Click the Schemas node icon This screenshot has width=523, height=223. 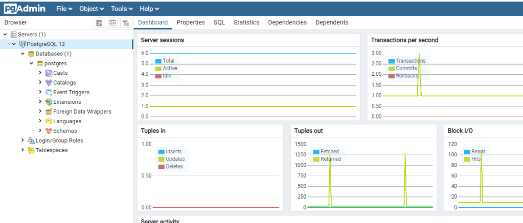pyautogui.click(x=49, y=131)
